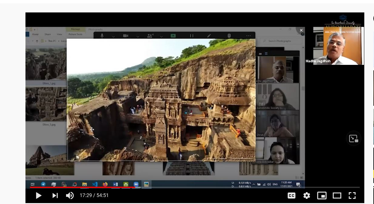The image size is (374, 204).
Task: Click the Zoom video camera icon
Action: (x=125, y=36)
